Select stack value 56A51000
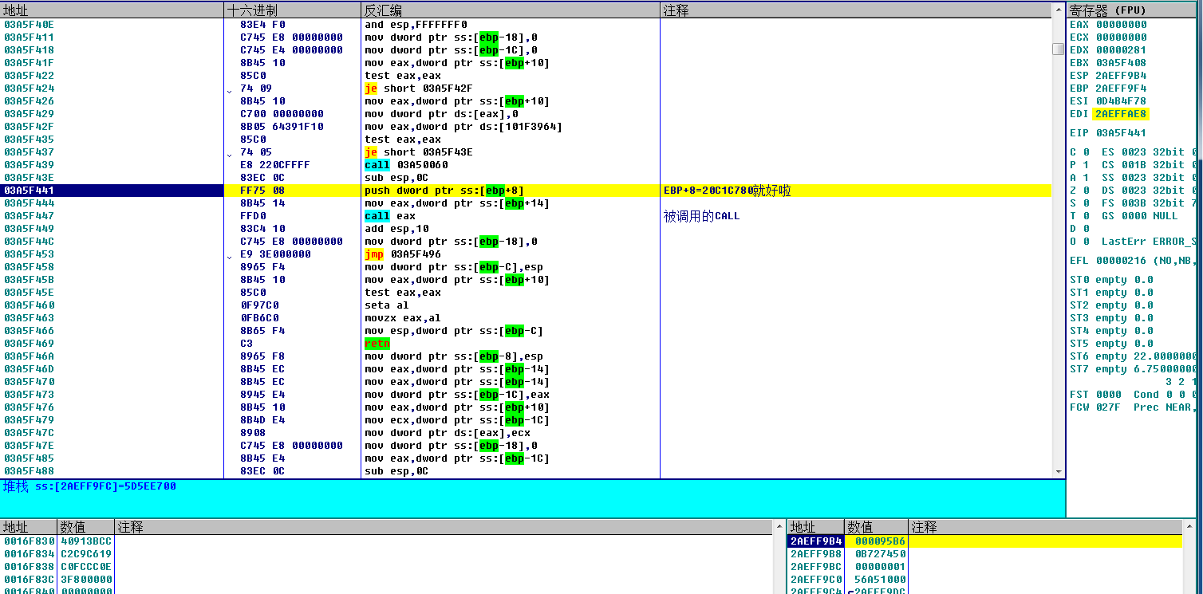Viewport: 1203px width, 594px height. click(x=880, y=580)
